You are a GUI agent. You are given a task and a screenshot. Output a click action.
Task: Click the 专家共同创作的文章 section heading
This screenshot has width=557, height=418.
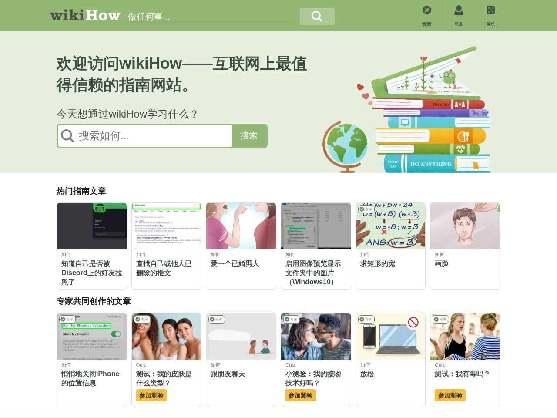94,301
